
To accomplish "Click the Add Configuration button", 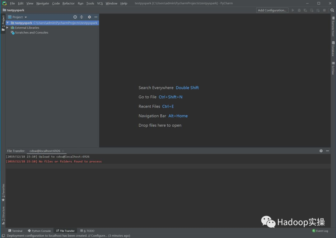I will (272, 10).
